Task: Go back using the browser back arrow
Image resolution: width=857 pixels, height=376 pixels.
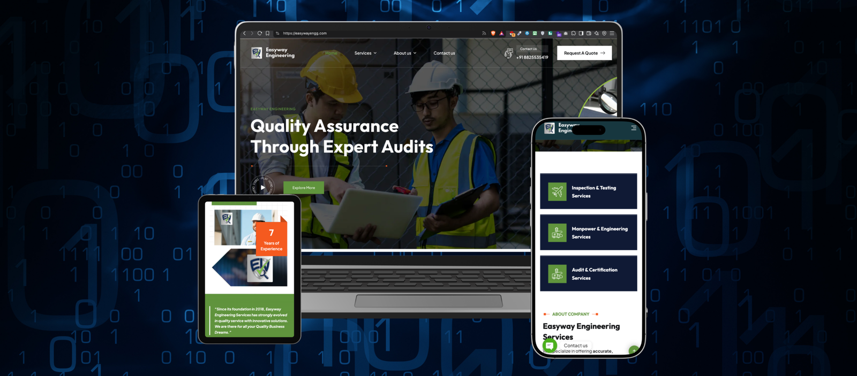Action: [x=244, y=33]
